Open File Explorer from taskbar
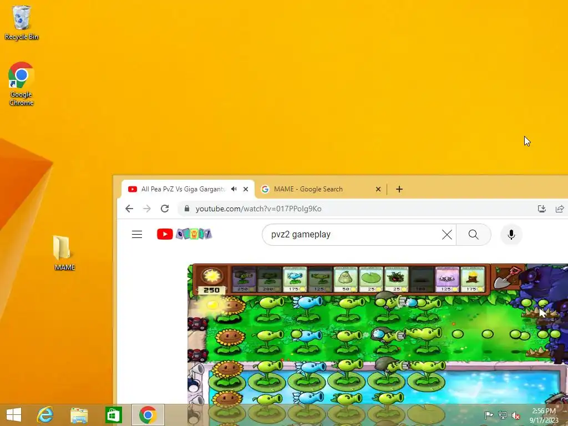568x426 pixels. [79, 415]
